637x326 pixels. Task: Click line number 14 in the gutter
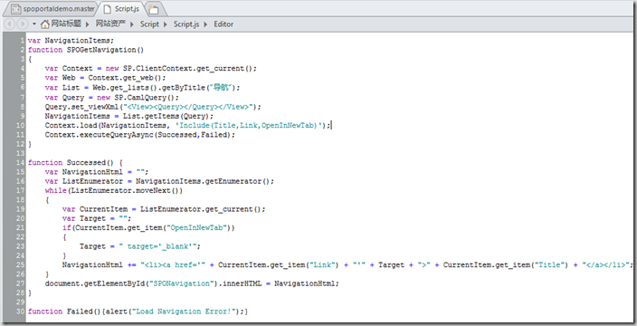pos(21,162)
